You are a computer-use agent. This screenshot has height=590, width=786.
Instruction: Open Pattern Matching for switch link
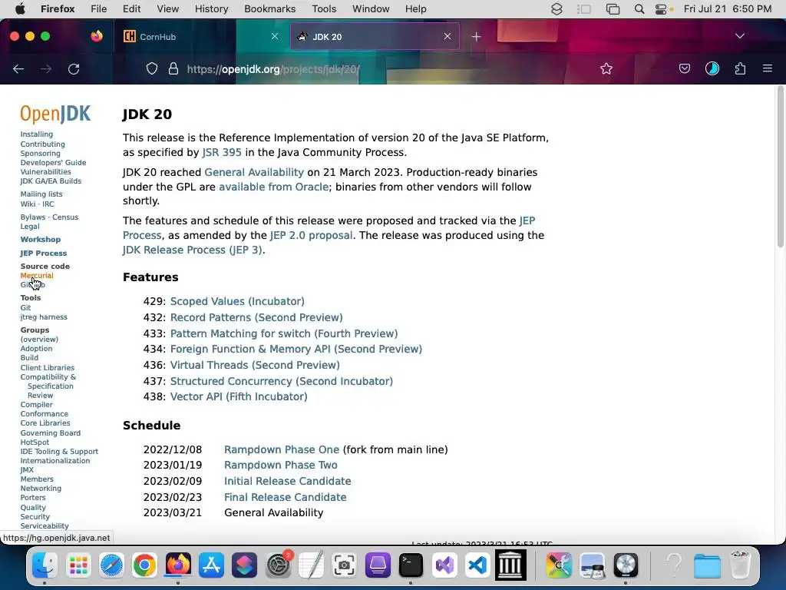(284, 333)
